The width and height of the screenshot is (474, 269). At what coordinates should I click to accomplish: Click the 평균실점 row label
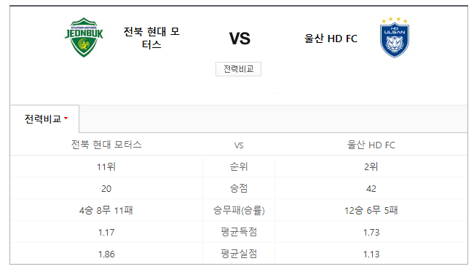coord(239,254)
